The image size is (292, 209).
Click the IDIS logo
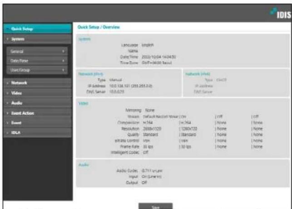(281, 14)
